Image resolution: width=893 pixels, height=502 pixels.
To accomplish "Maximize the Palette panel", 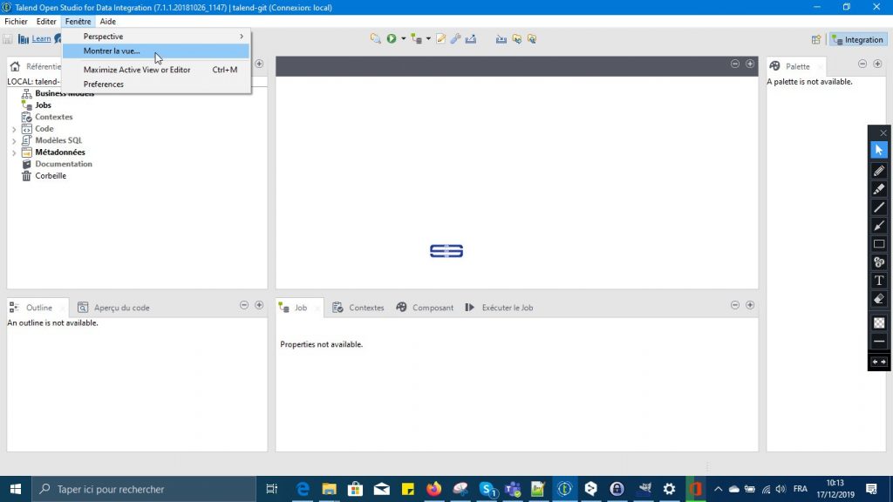I will (877, 64).
